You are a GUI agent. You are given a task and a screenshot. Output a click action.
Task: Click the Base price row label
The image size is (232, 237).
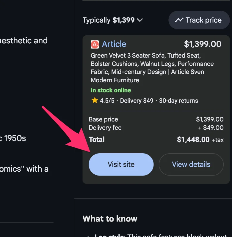click(x=103, y=119)
